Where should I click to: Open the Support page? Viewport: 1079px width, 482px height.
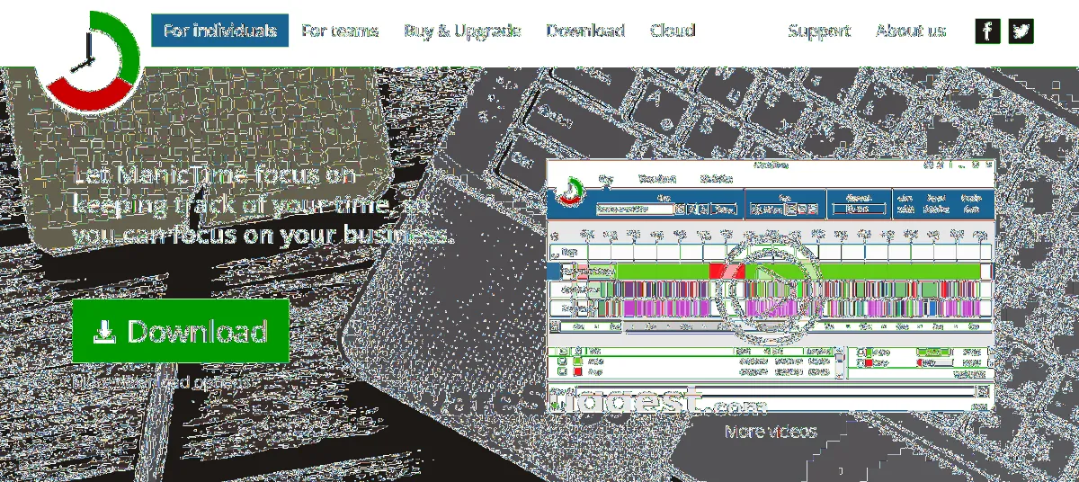819,31
